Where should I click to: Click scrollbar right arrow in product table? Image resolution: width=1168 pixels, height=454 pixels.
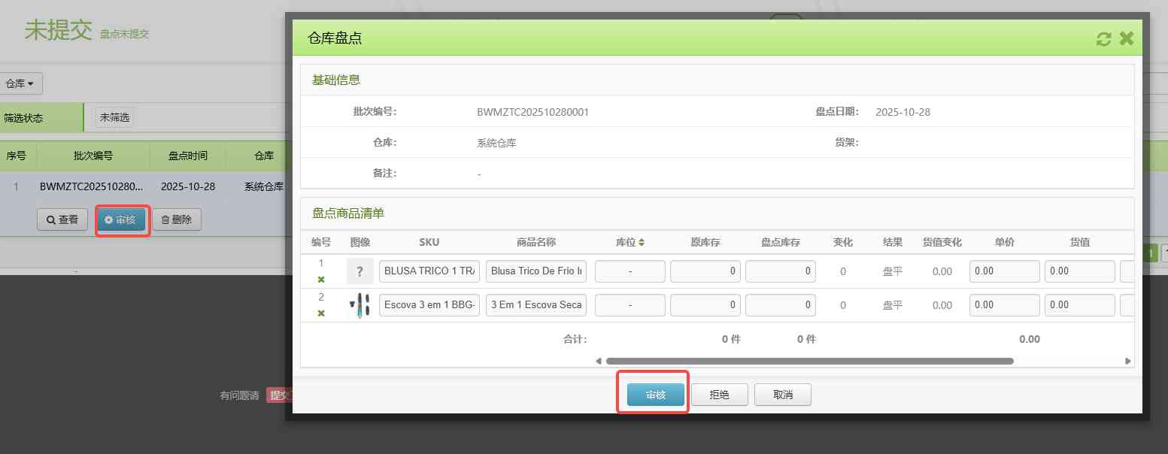coord(1127,361)
